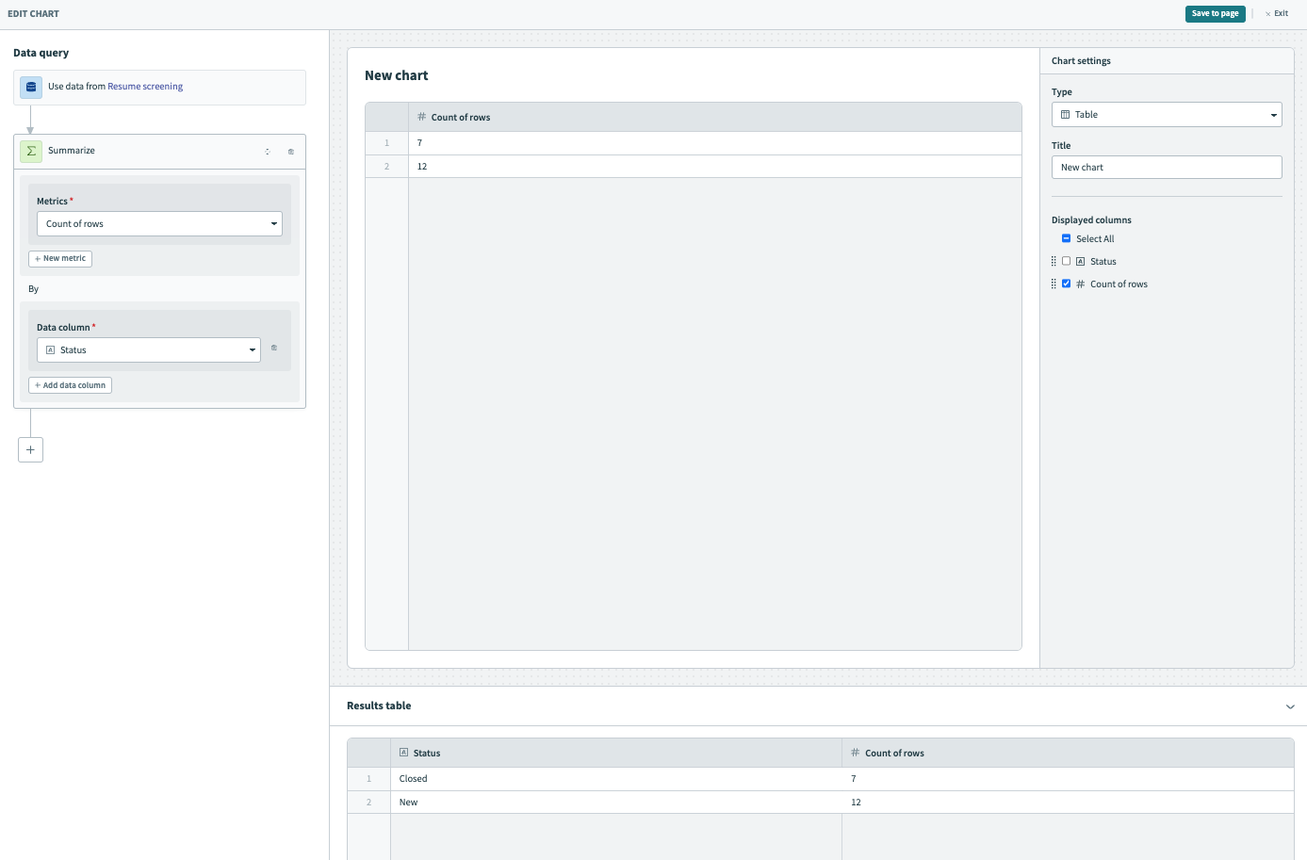Click Count of rows header in chart table
Screen dimensions: 1307x860
[x=461, y=118]
